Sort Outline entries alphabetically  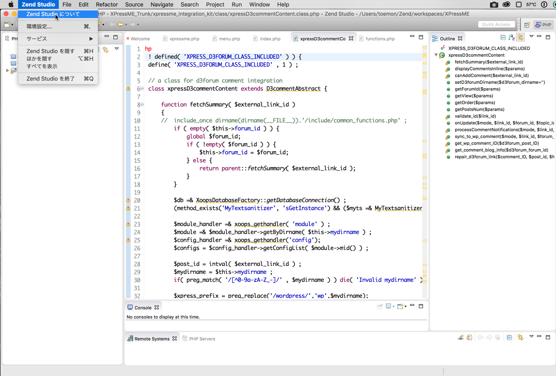coord(512,37)
